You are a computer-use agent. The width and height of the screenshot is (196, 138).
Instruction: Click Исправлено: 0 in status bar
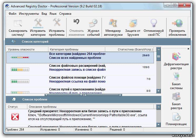click(50, 130)
